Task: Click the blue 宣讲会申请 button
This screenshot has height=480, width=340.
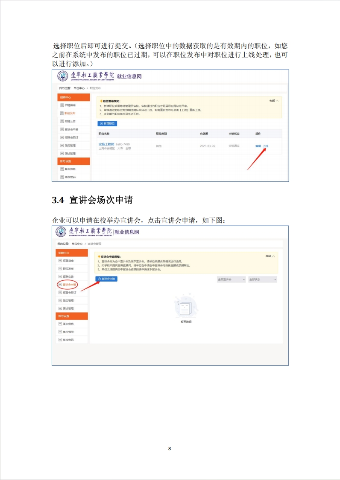Action: tap(106, 279)
